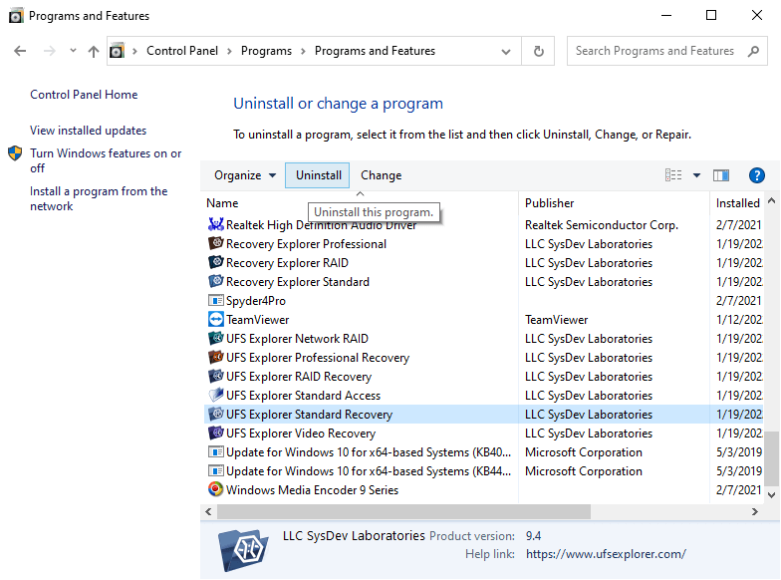Expand the address bar history dropdown

[x=507, y=51]
